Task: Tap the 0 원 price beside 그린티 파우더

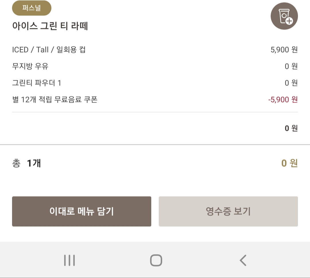Action: pos(291,83)
